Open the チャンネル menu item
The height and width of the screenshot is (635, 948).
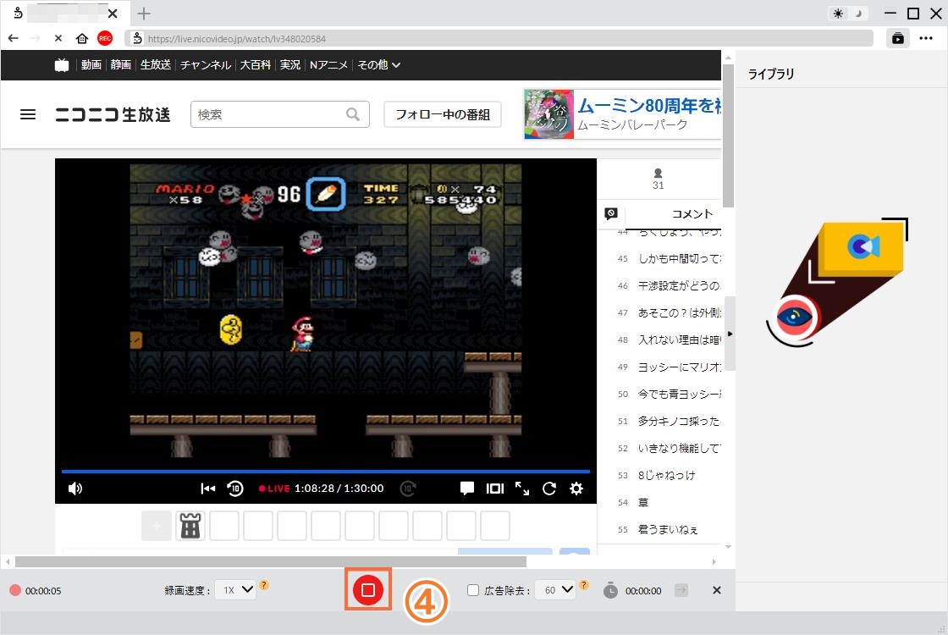(x=206, y=64)
